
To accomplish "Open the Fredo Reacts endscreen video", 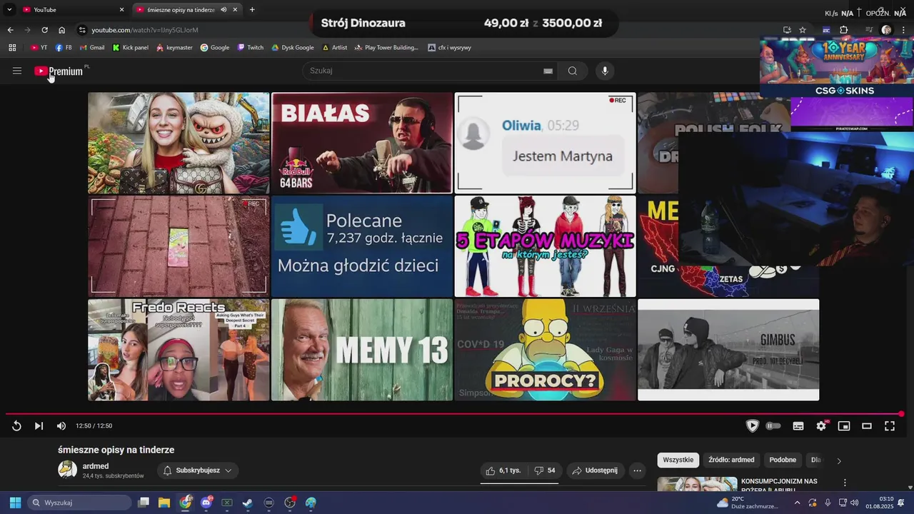I will pyautogui.click(x=179, y=350).
